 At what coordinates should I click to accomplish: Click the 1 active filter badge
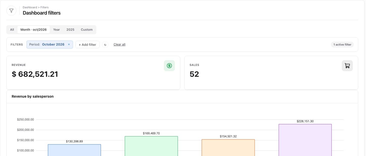(x=342, y=45)
